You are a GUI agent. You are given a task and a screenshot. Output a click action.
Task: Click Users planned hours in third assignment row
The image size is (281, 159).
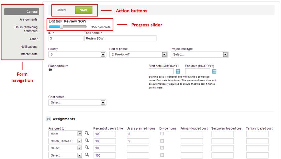138,148
